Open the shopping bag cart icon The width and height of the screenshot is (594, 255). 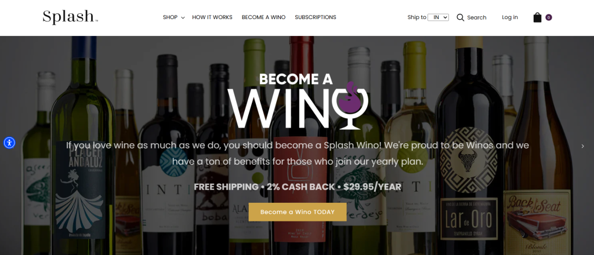coord(537,17)
